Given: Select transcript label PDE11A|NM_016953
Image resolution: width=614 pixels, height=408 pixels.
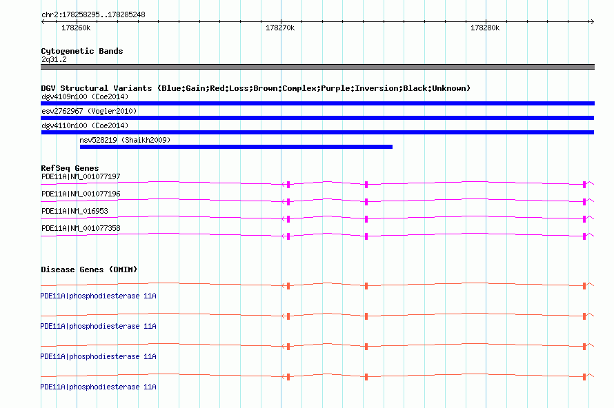Looking at the screenshot, I should click(x=75, y=211).
